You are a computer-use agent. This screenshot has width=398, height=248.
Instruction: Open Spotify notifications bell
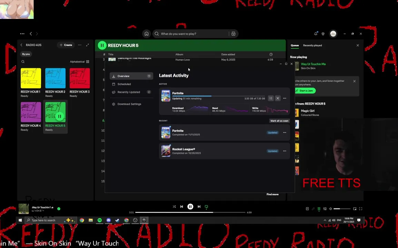click(x=316, y=33)
